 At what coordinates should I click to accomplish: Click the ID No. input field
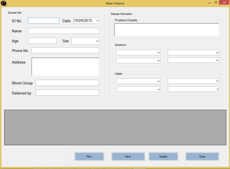43,20
